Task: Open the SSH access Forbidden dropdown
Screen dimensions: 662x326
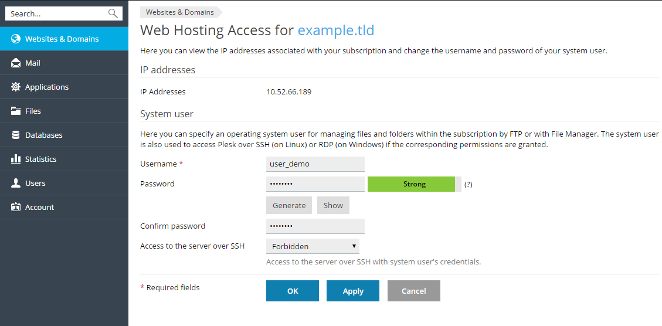Action: coord(313,246)
